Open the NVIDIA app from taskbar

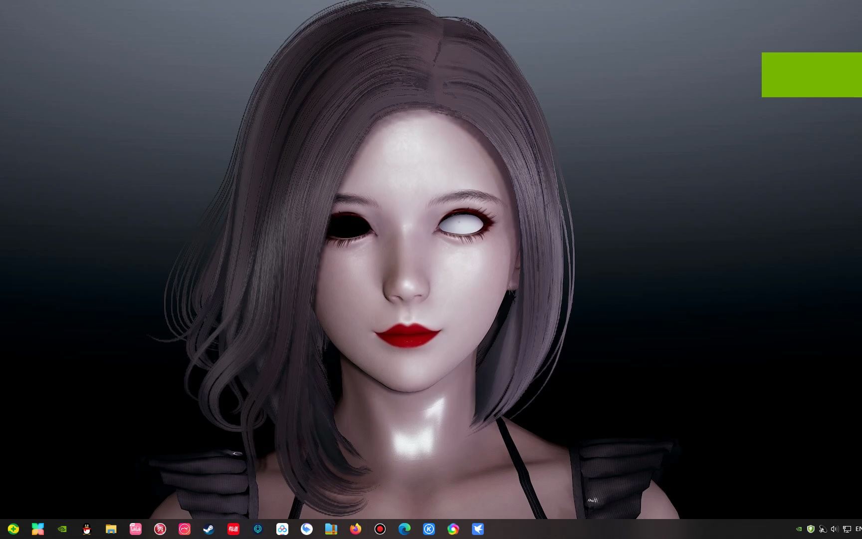[62, 529]
